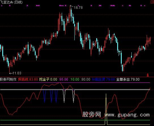The width and height of the screenshot is (154, 126).
Task: Click the 全部杀出 79.00 indicator value
Action: pos(128,79)
